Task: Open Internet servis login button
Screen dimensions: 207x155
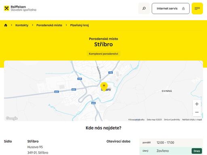Action: [171, 8]
